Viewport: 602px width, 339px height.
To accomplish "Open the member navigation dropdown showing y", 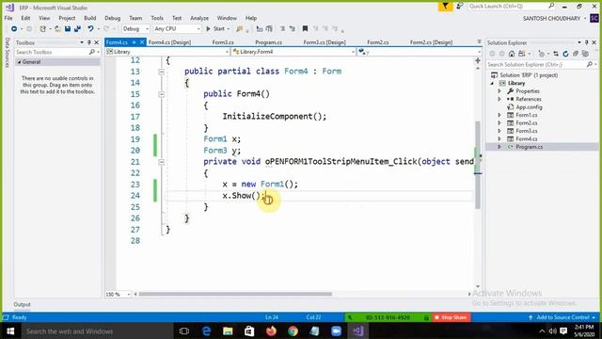I will point(420,52).
